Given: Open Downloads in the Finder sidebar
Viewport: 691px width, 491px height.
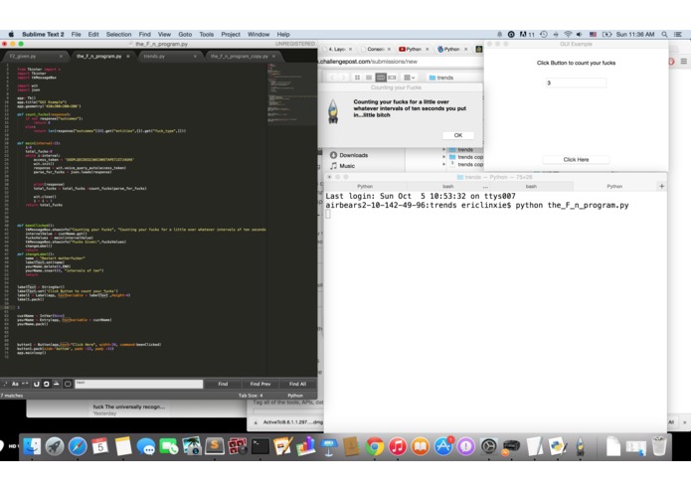Looking at the screenshot, I should pos(349,155).
